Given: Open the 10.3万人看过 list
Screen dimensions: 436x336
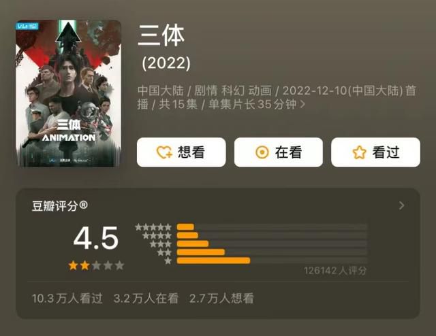Looking at the screenshot, I should pos(67,299).
